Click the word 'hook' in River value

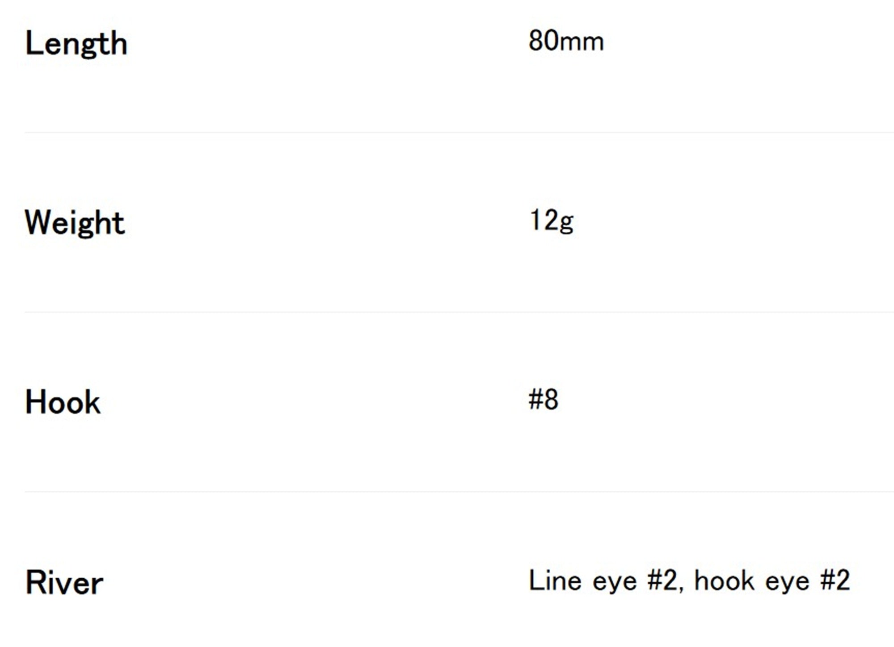point(724,580)
